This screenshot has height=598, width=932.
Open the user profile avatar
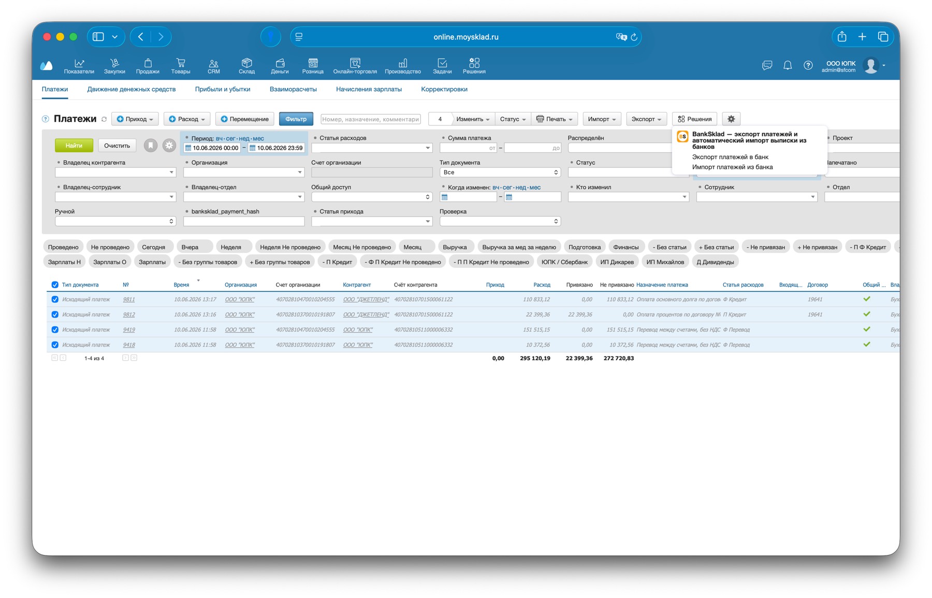(x=871, y=65)
